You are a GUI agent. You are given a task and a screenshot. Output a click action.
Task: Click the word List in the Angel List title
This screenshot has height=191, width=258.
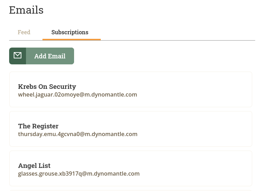coord(45,165)
